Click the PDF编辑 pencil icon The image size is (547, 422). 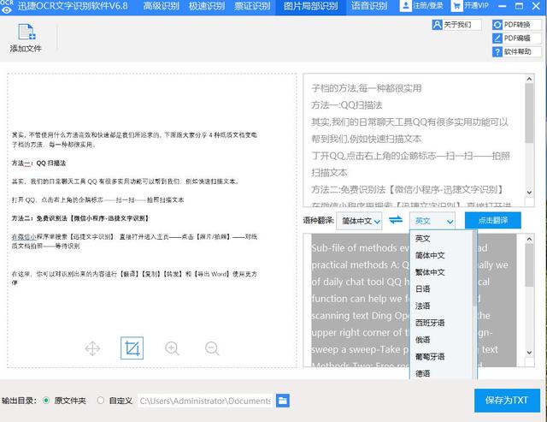click(x=497, y=38)
